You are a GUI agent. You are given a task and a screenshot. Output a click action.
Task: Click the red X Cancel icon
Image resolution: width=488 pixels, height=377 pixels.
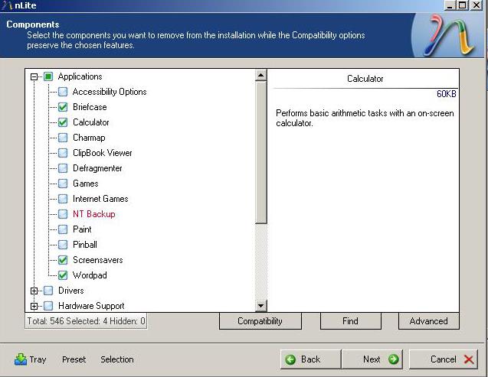point(469,359)
